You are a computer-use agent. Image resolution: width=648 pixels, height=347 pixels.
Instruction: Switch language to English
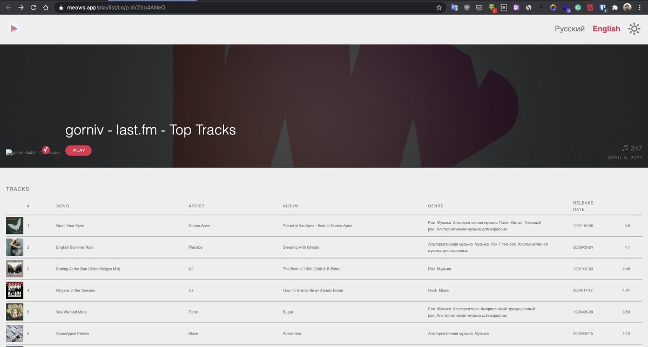point(606,29)
